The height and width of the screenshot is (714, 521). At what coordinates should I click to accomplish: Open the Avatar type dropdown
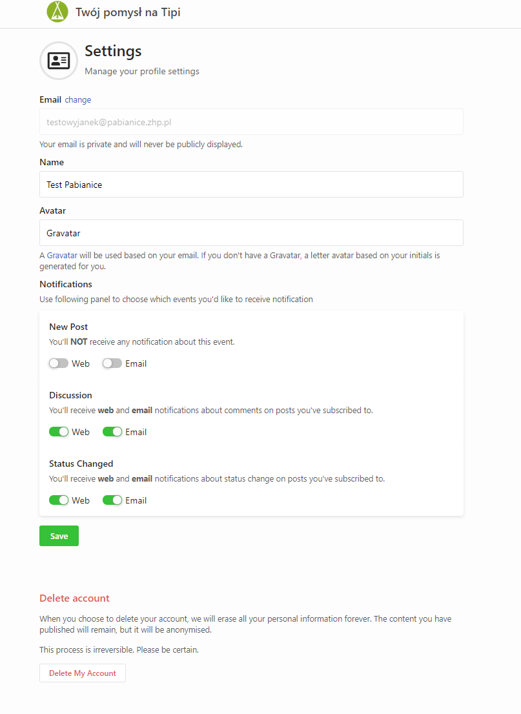(x=251, y=233)
